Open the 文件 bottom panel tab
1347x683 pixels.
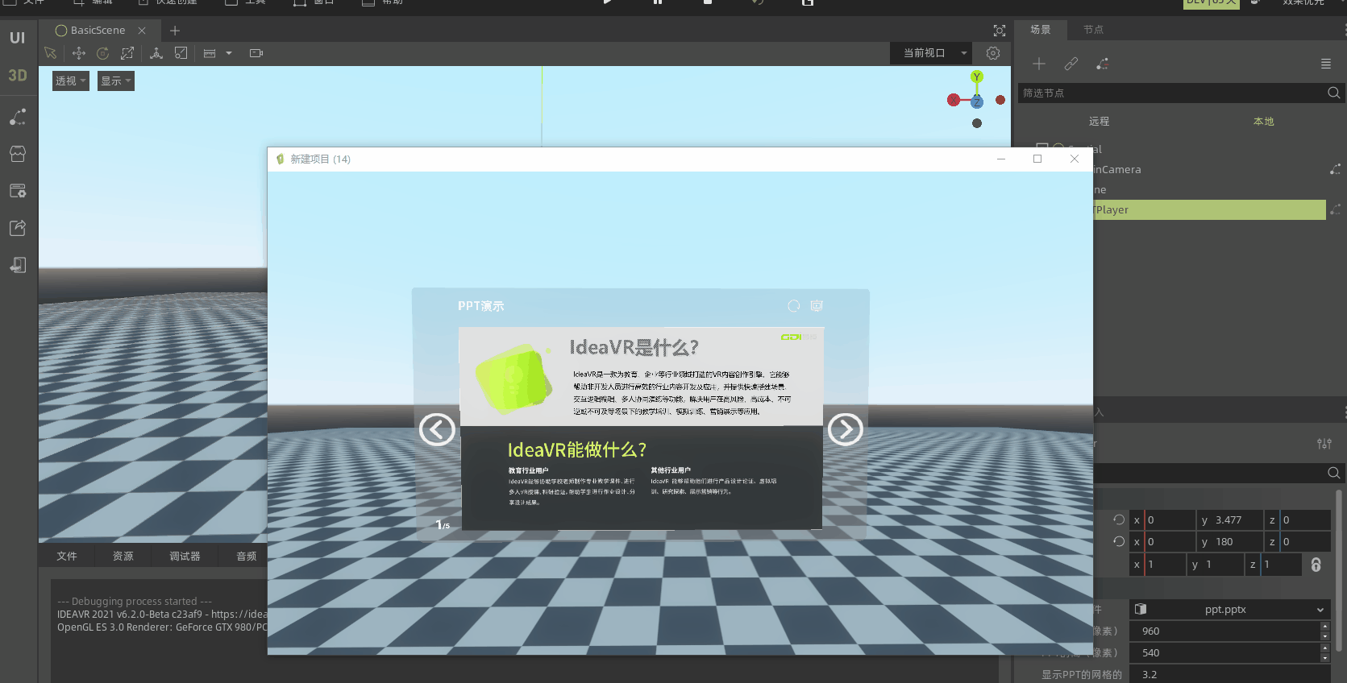[x=67, y=556]
